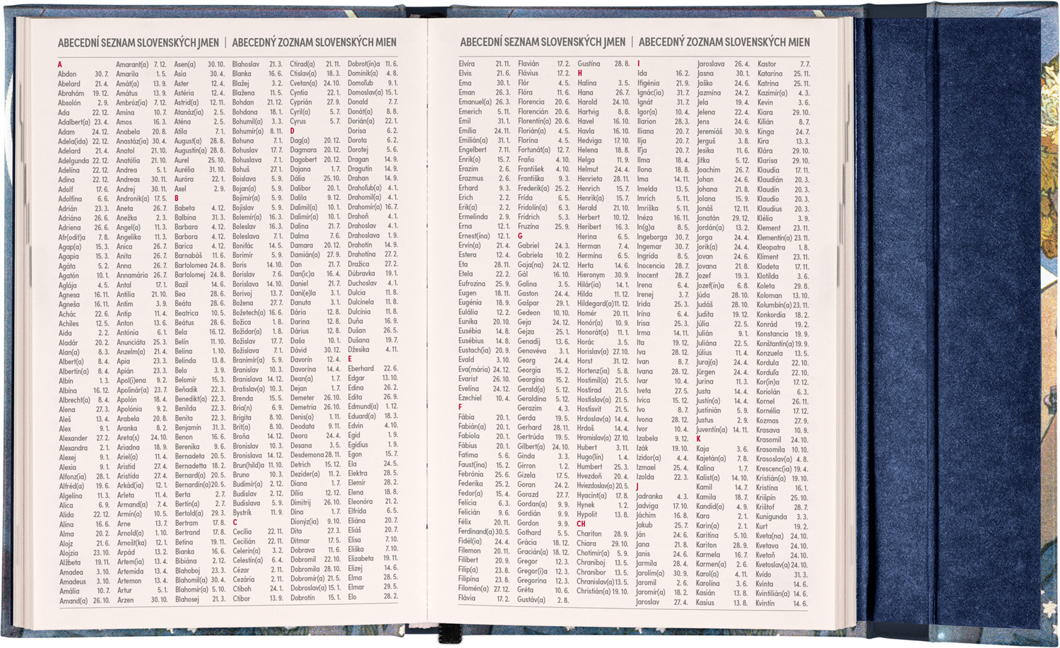This screenshot has height=648, width=1060.
Task: Click the red letter B section marker
Action: click(177, 199)
